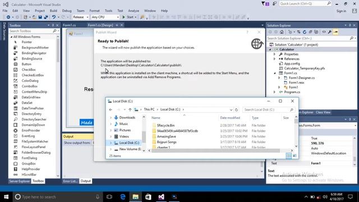Click the wrench Properties icon in Solution Explorer toolbar
The height and width of the screenshot is (202, 359).
[330, 32]
